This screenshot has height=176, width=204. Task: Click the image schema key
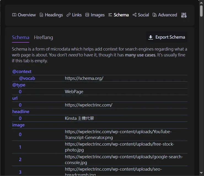(x=18, y=125)
